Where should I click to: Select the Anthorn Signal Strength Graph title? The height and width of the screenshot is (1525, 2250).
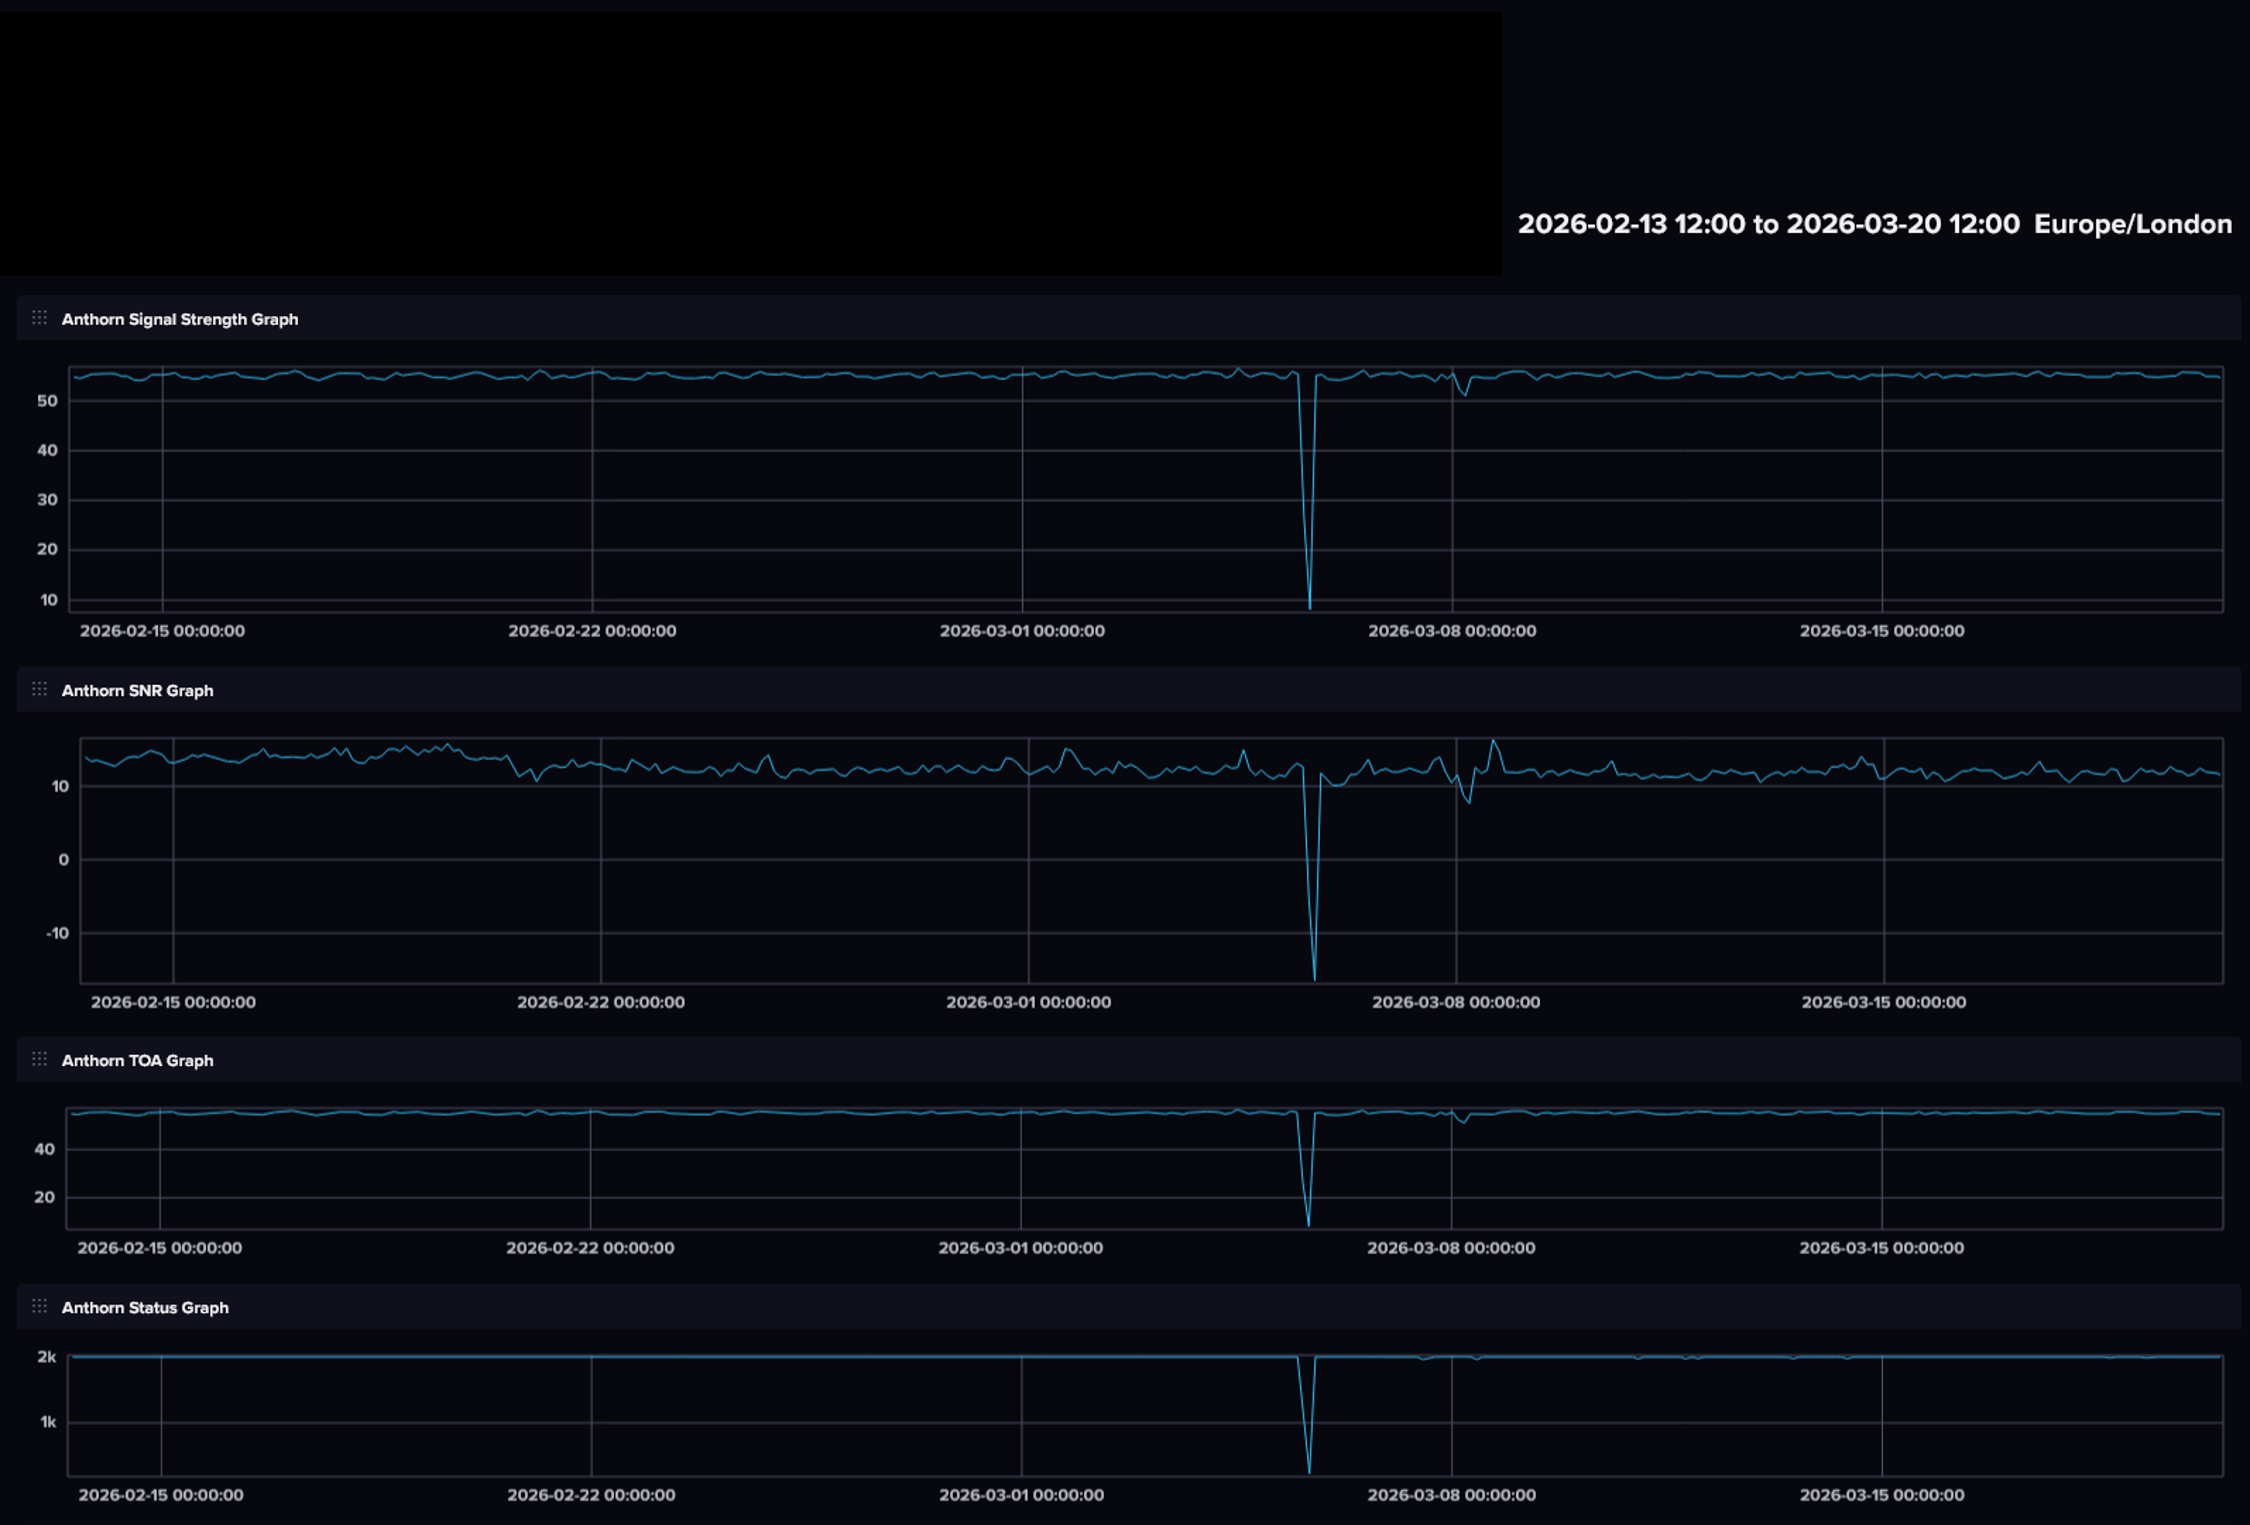coord(179,320)
